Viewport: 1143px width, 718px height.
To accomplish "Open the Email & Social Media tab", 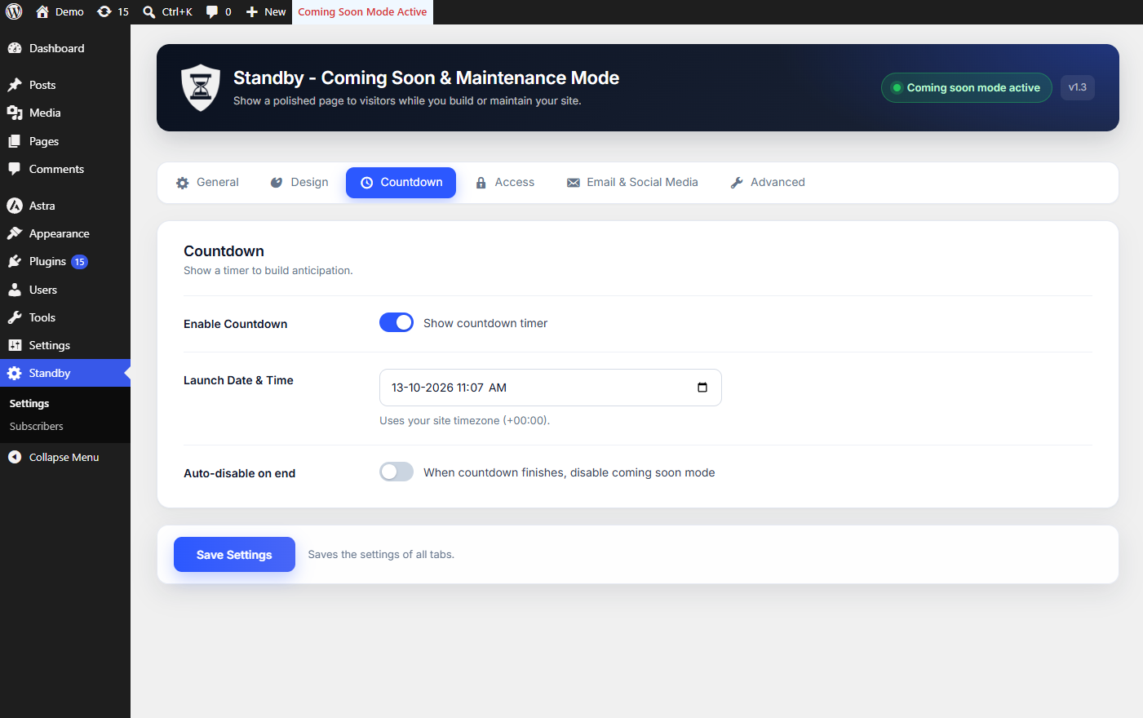I will tap(632, 183).
